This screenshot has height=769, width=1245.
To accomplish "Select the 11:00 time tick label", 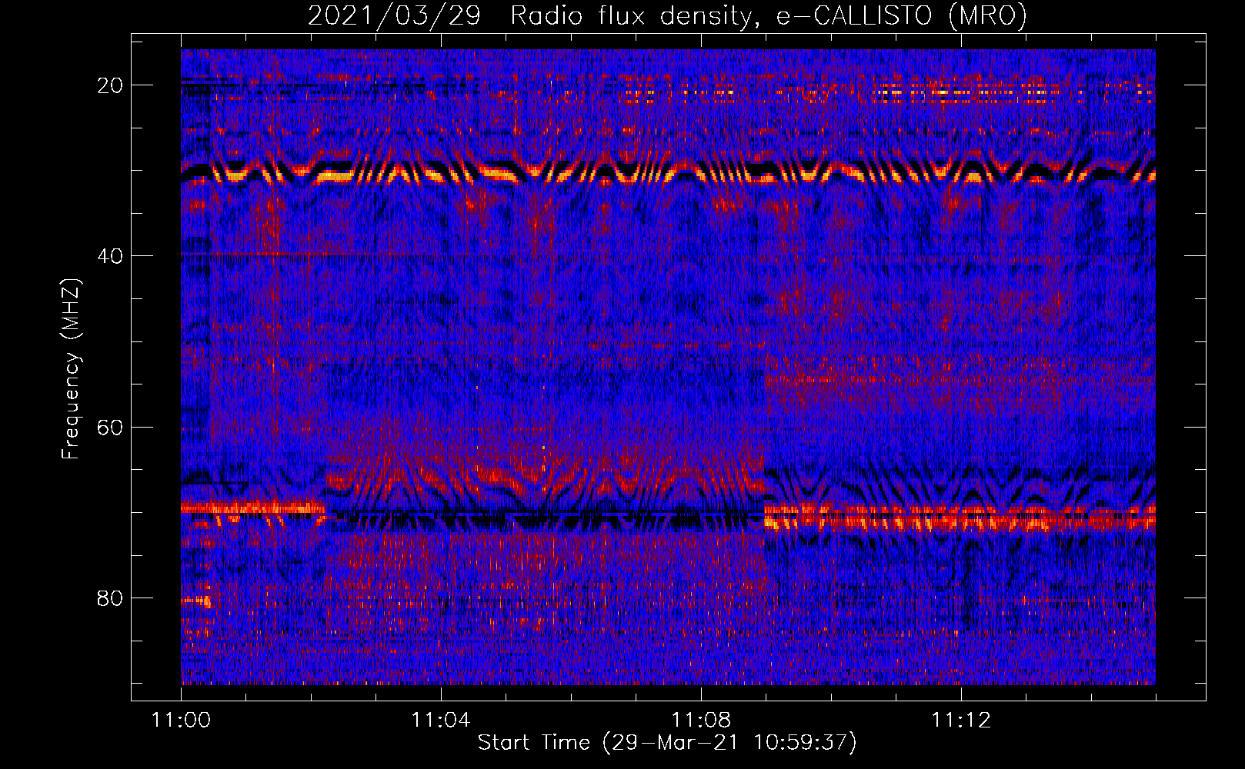I will 181,721.
